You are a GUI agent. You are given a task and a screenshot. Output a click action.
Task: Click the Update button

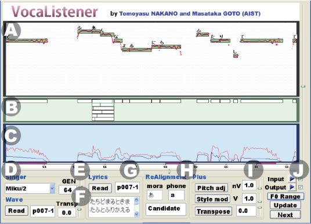285,205
